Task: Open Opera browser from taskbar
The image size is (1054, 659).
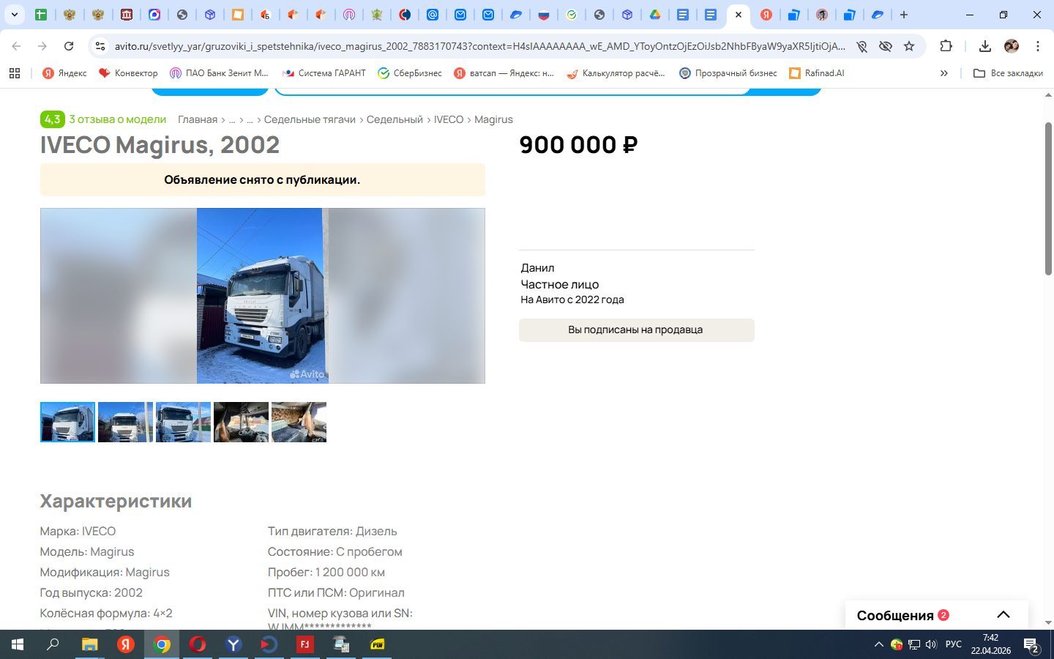Action: (198, 644)
